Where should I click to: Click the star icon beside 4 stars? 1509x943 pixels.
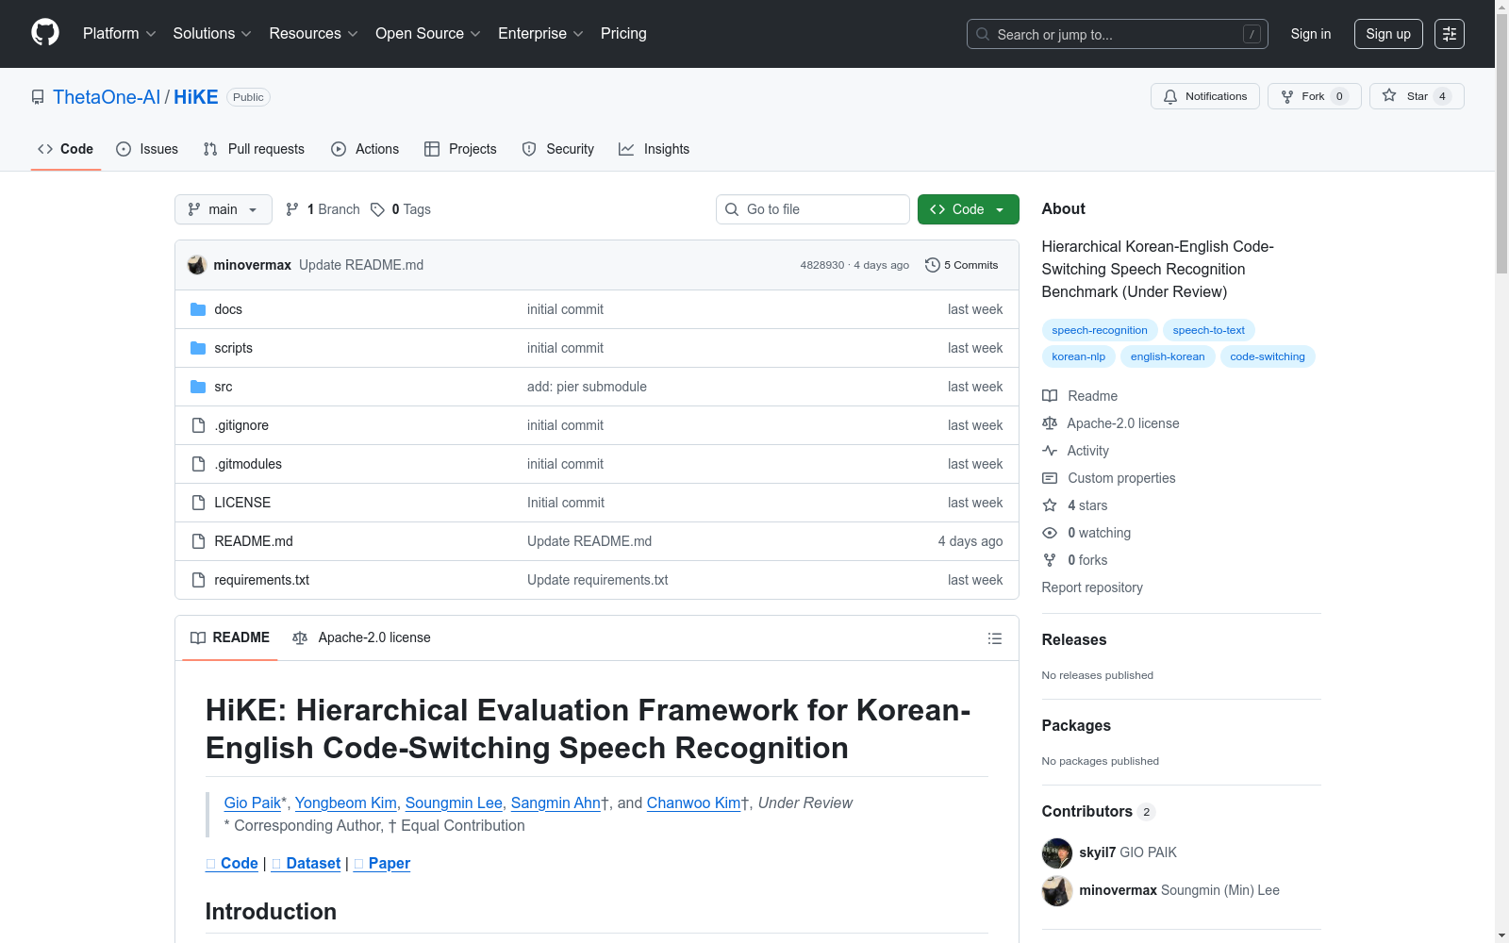1050,505
